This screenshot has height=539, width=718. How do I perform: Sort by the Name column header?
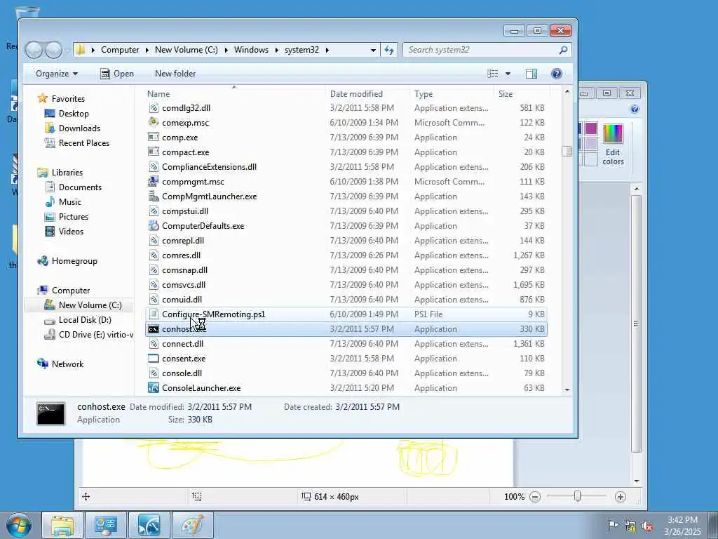235,94
